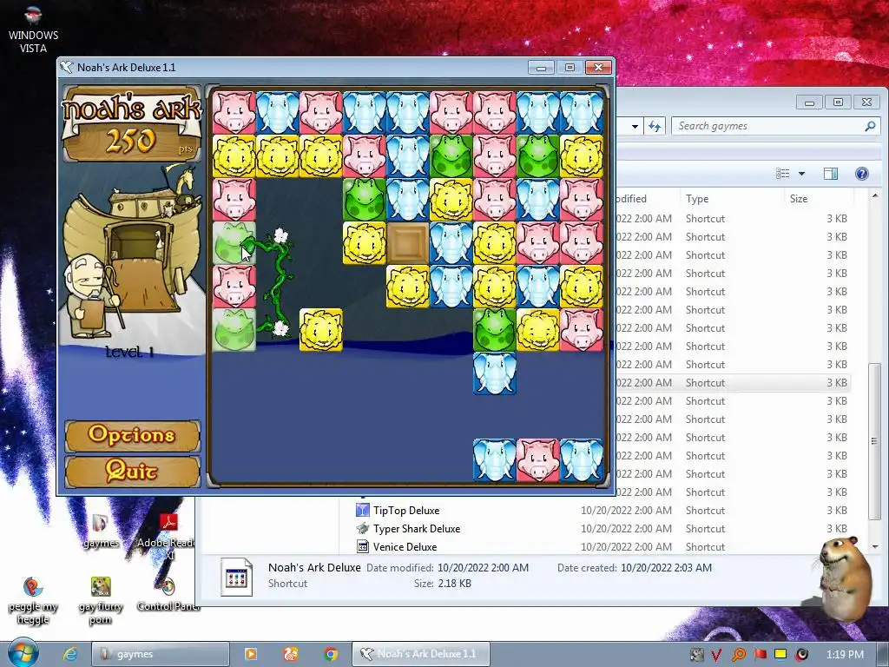Image resolution: width=889 pixels, height=667 pixels.
Task: Click the faded frog tile ending the left column
Action: (x=234, y=329)
